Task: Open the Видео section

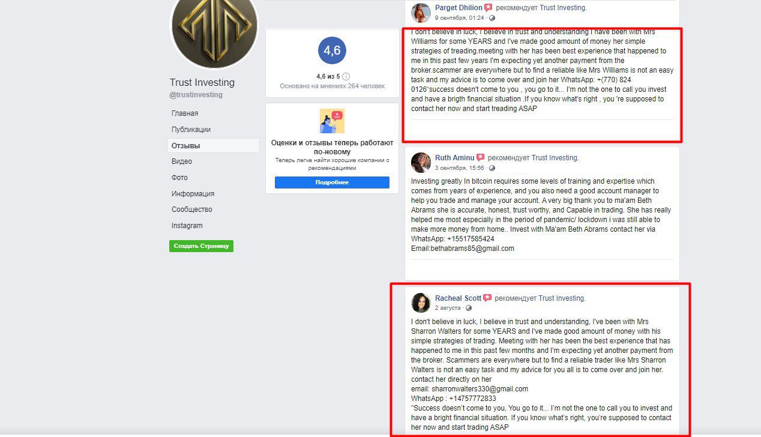Action: pos(182,161)
